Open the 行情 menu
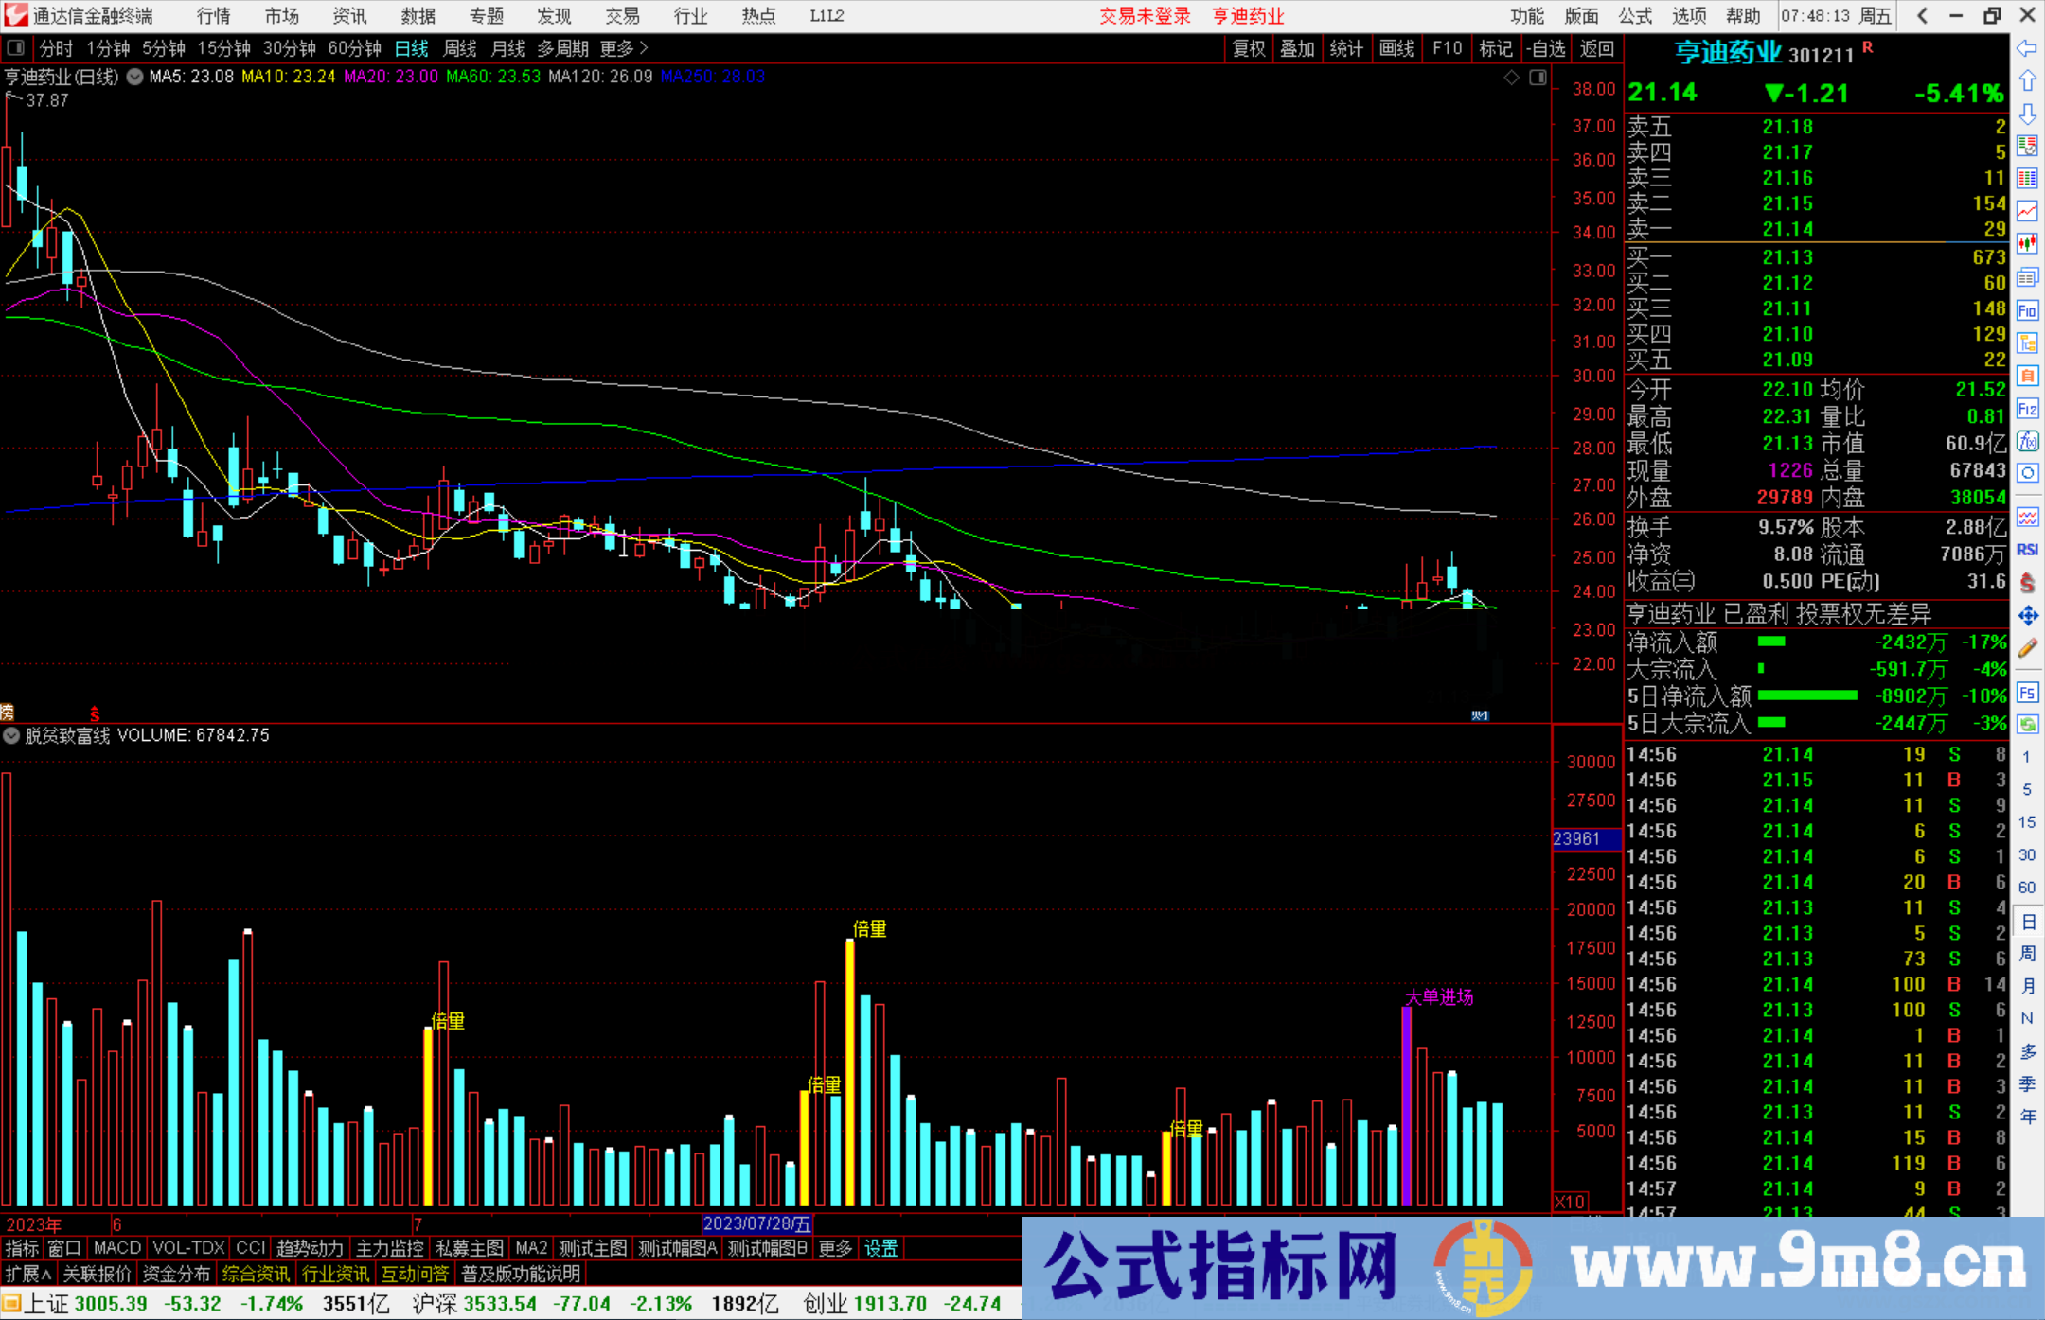Image resolution: width=2045 pixels, height=1320 pixels. [x=214, y=16]
